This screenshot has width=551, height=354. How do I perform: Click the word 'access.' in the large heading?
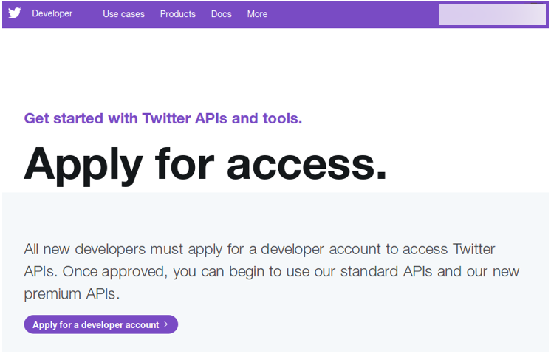307,163
